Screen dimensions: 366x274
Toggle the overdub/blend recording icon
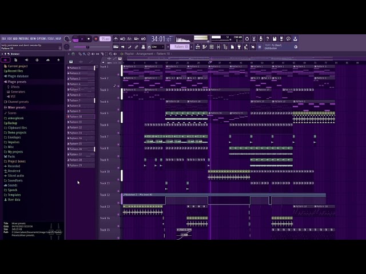(x=137, y=39)
